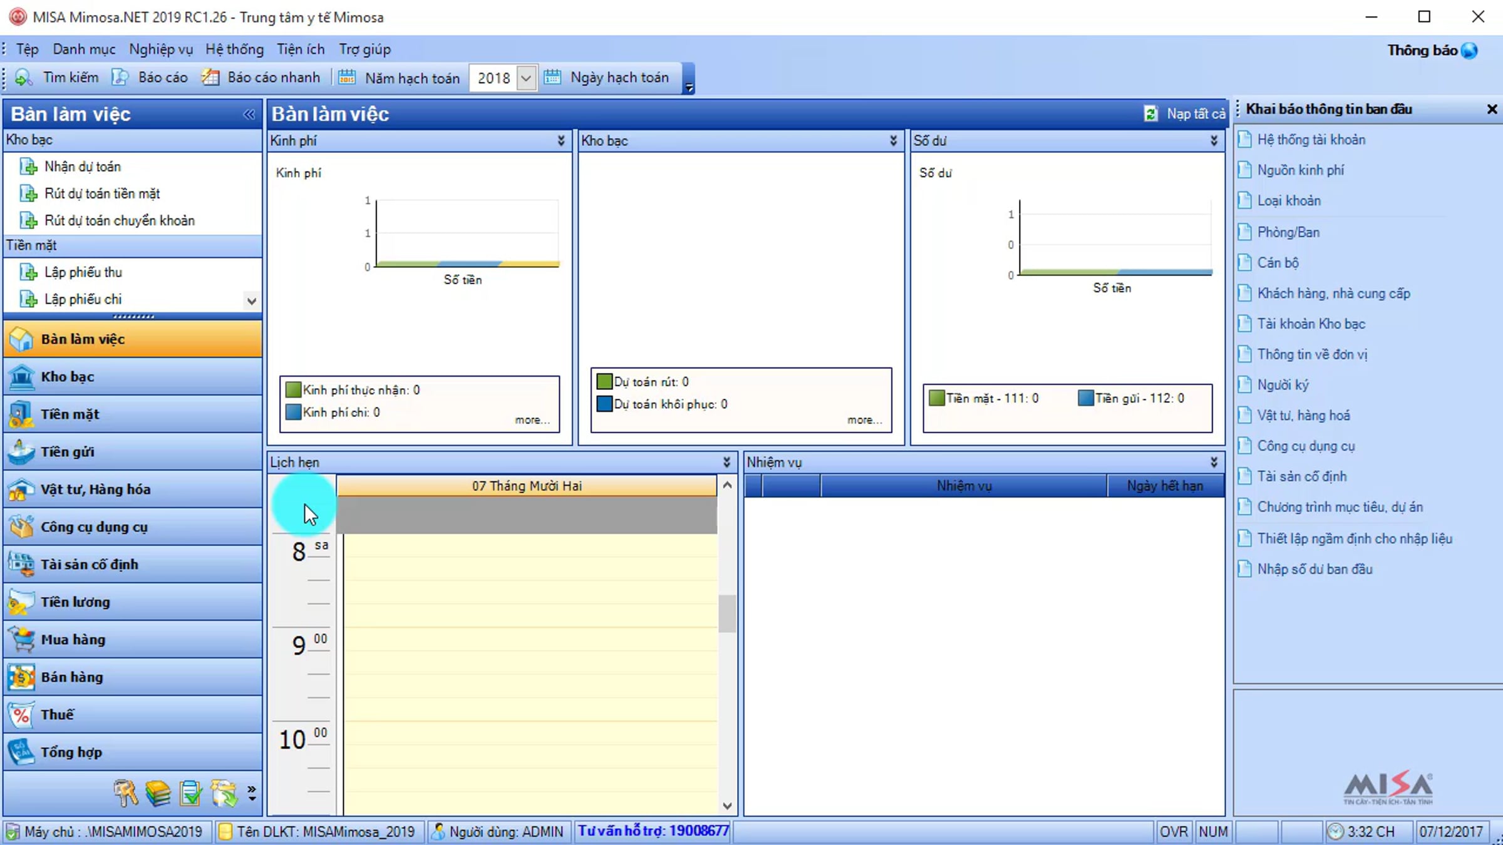Expand more sidebar buttons chevron
Screen dimensions: 1503x845
(252, 793)
